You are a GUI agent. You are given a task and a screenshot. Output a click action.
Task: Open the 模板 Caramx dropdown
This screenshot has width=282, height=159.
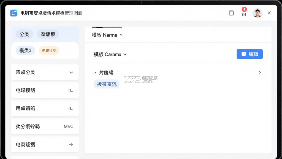click(x=110, y=54)
